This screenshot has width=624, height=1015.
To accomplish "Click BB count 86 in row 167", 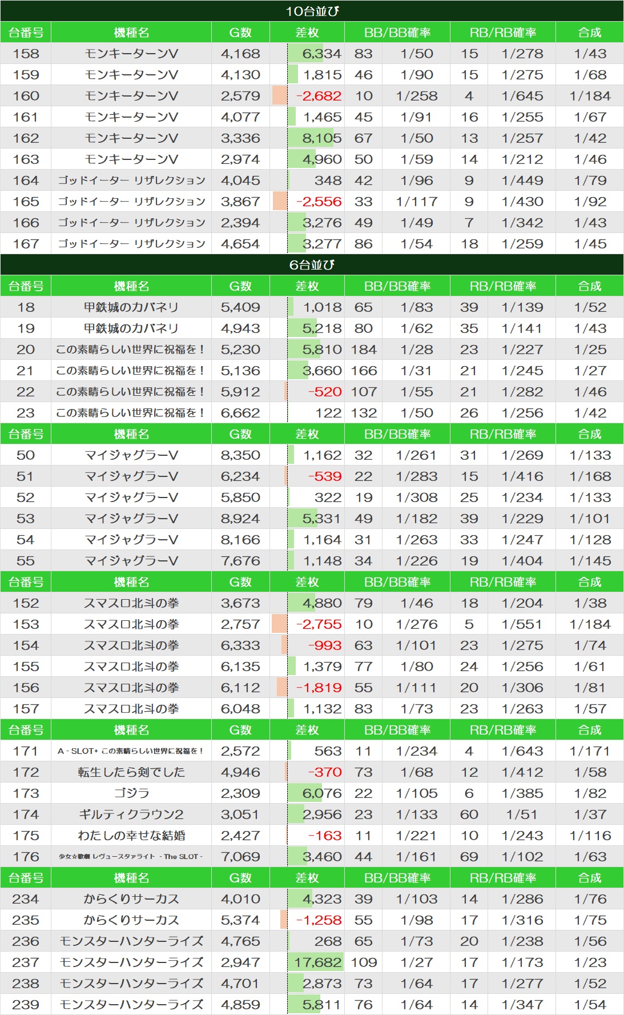I will [364, 244].
